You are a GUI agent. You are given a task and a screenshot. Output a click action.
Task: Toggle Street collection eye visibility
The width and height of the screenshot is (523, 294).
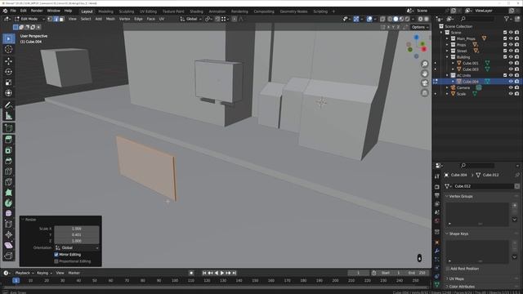click(511, 51)
